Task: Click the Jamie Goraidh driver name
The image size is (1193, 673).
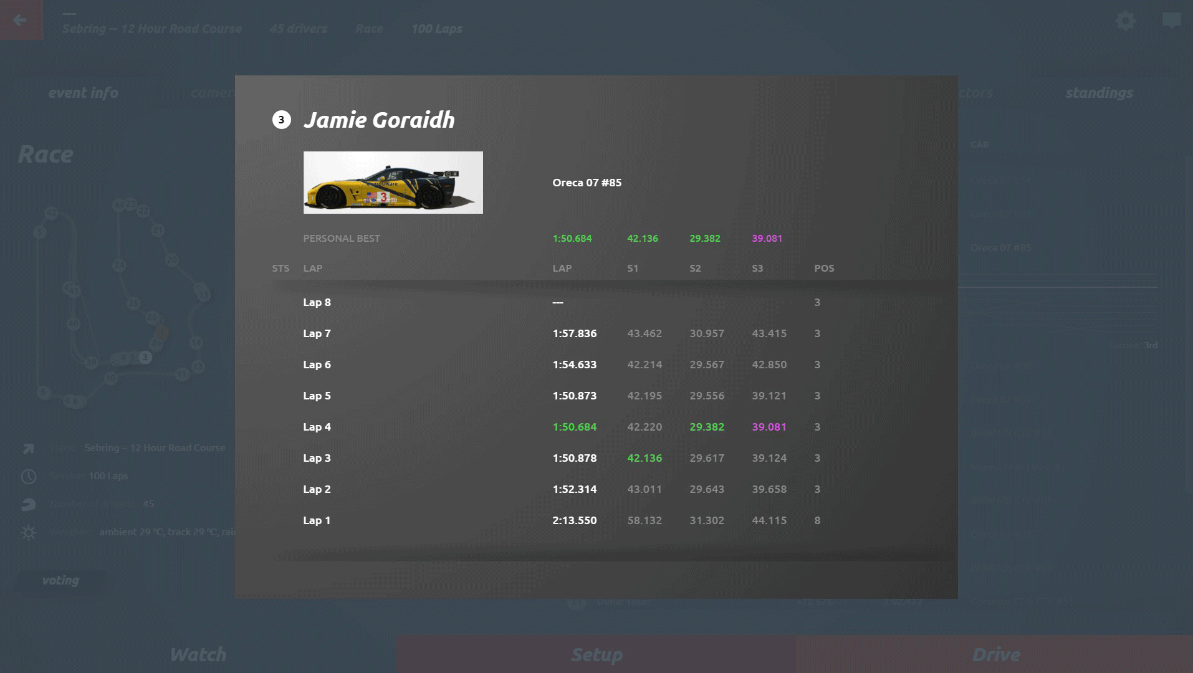Action: 379,120
